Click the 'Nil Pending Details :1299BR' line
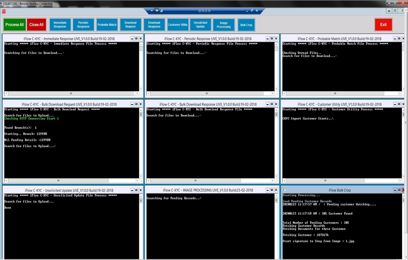This screenshot has width=408, height=260. coord(27,140)
